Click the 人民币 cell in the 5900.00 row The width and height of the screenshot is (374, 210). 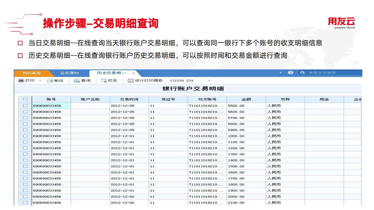[x=285, y=130]
